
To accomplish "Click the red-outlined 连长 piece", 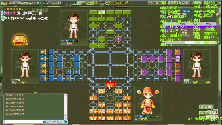I will coord(110,85).
